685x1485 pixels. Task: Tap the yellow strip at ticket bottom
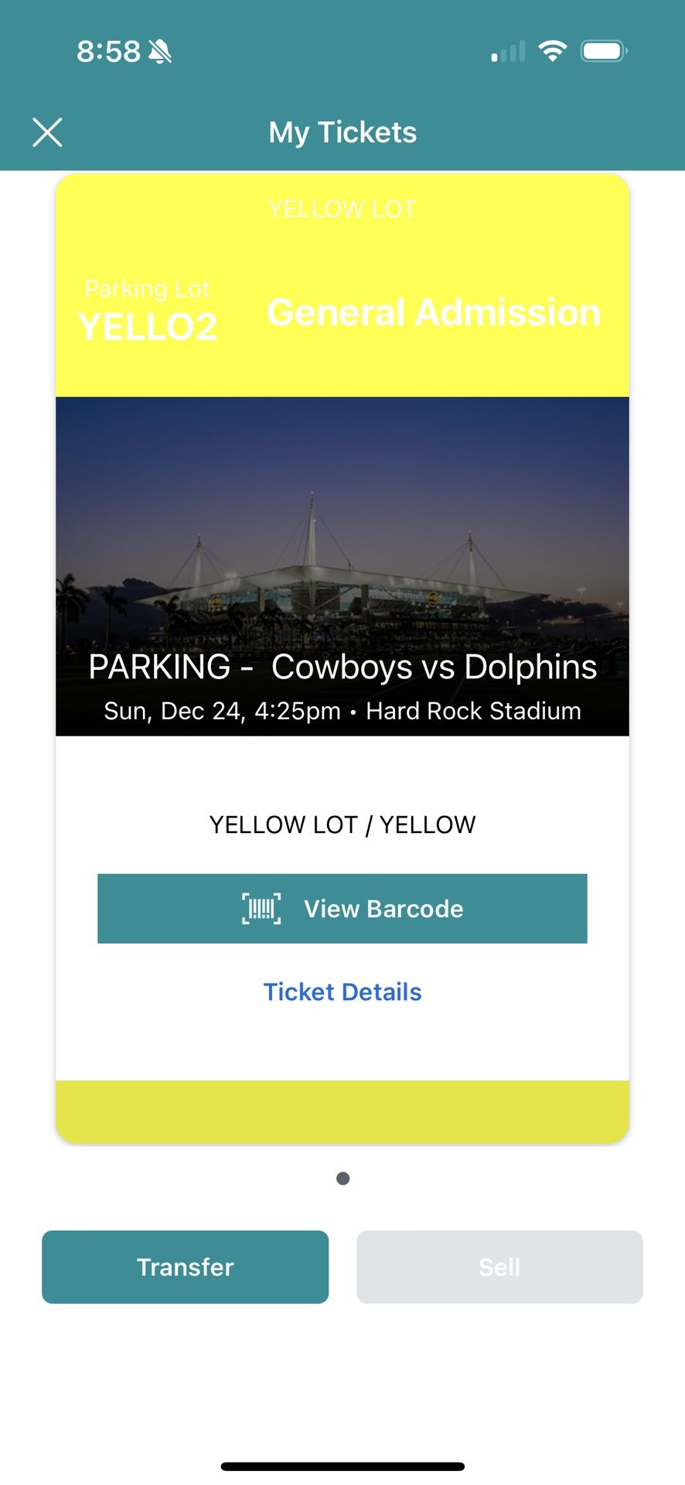(342, 1111)
